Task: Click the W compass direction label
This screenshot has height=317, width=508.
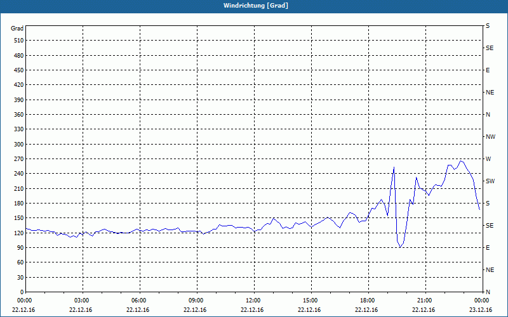Action: point(488,159)
